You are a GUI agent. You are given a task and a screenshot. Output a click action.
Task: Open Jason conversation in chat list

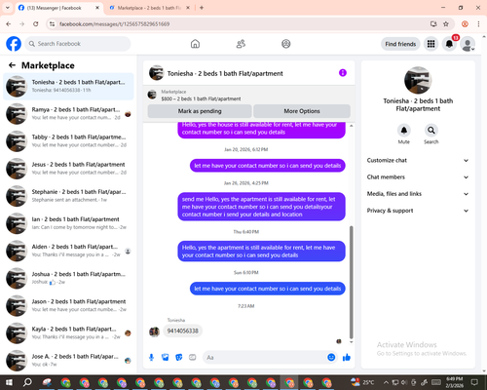tap(68, 305)
